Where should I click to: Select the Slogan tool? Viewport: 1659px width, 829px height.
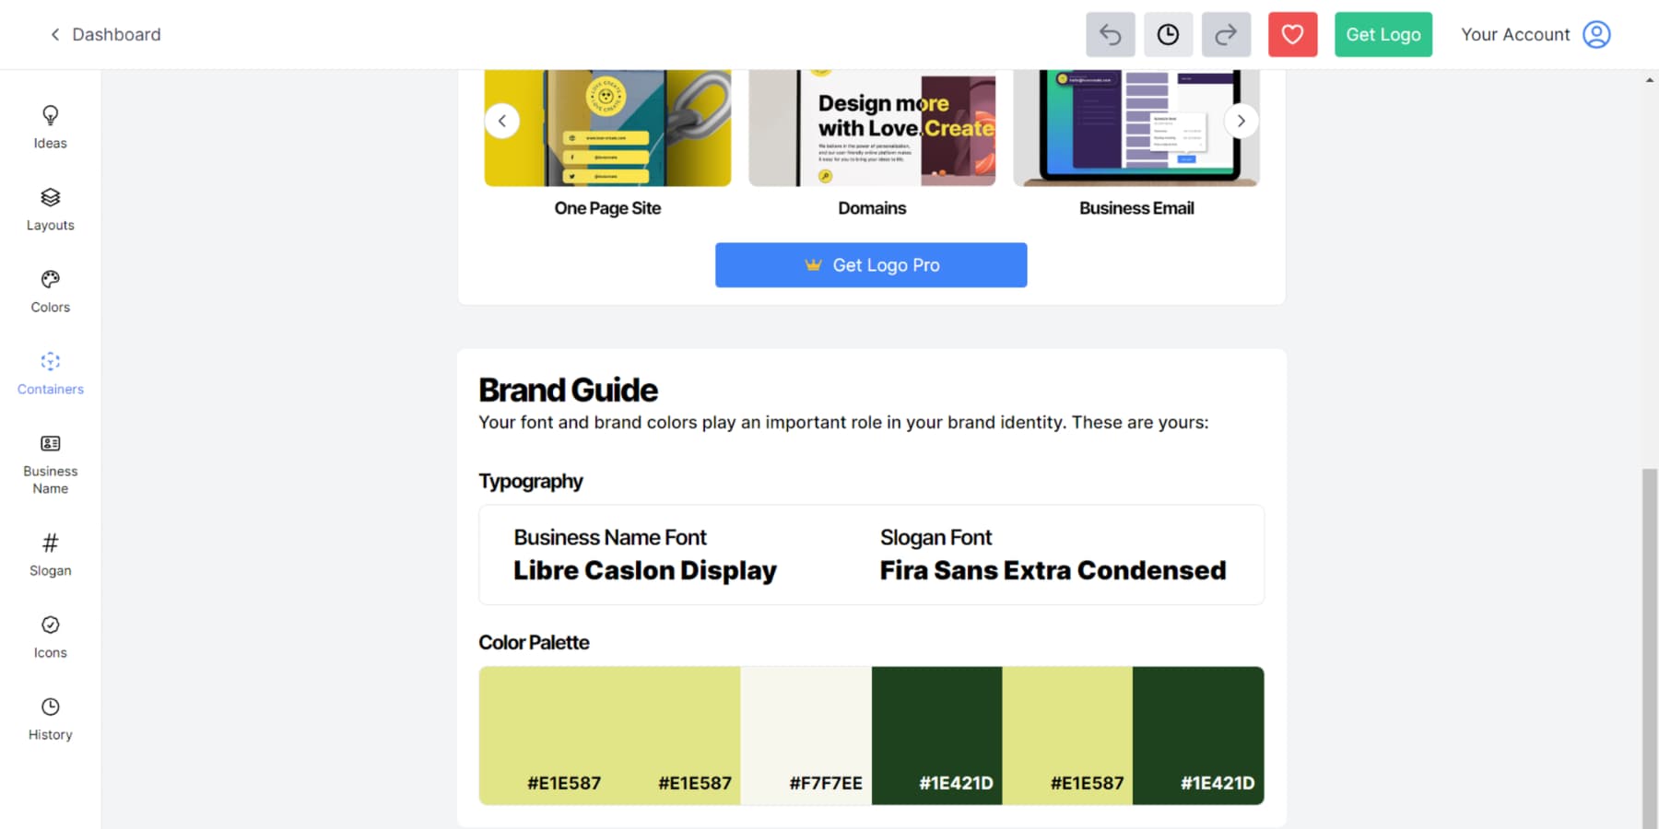50,554
